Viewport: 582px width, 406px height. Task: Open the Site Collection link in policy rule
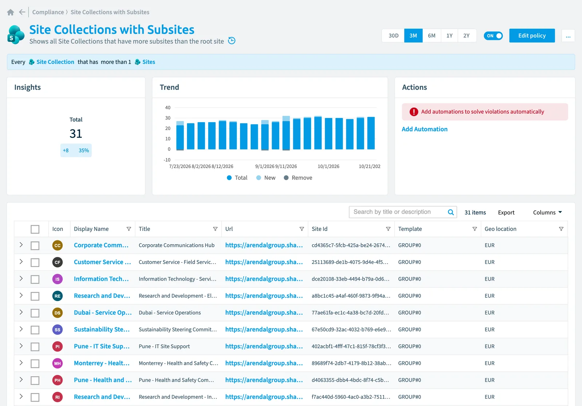pyautogui.click(x=55, y=62)
